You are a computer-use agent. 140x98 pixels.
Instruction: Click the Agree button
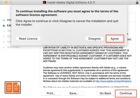point(115,39)
